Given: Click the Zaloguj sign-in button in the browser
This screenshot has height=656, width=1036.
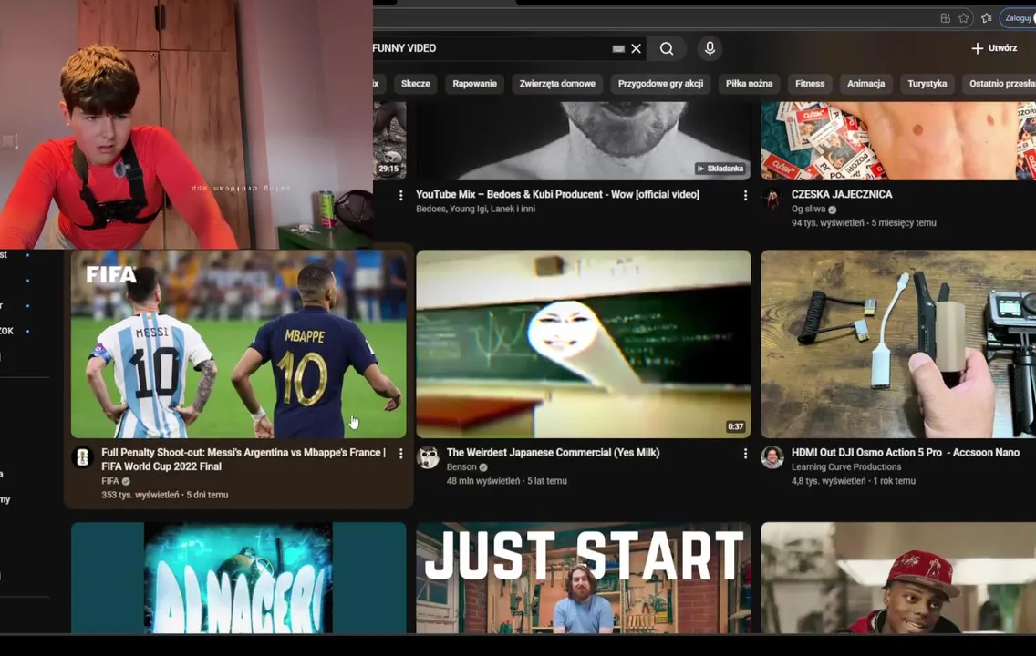Looking at the screenshot, I should (1018, 18).
